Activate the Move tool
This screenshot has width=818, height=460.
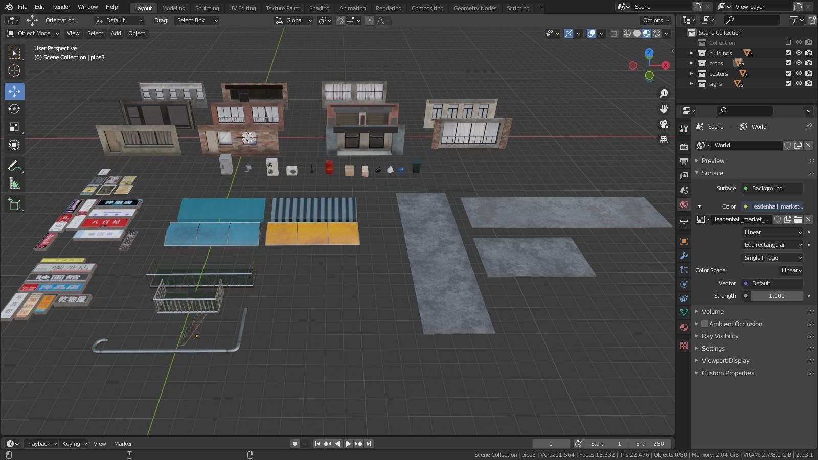14,91
